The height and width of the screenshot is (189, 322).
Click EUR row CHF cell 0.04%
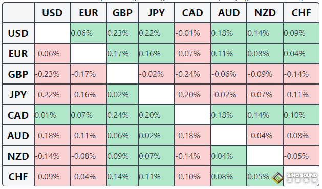point(301,54)
